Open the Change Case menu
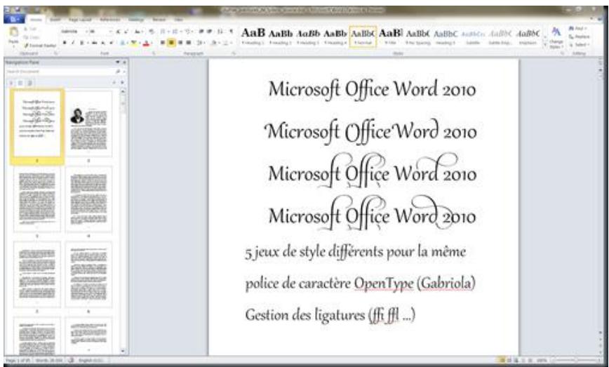Viewport: 609px width, 367px height. (x=138, y=32)
